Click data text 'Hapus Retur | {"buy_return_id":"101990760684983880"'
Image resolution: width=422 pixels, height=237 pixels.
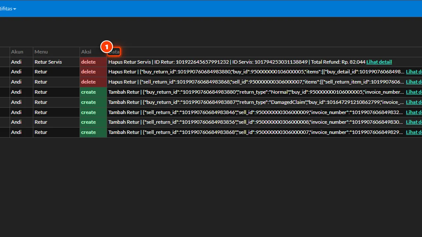tap(256, 72)
